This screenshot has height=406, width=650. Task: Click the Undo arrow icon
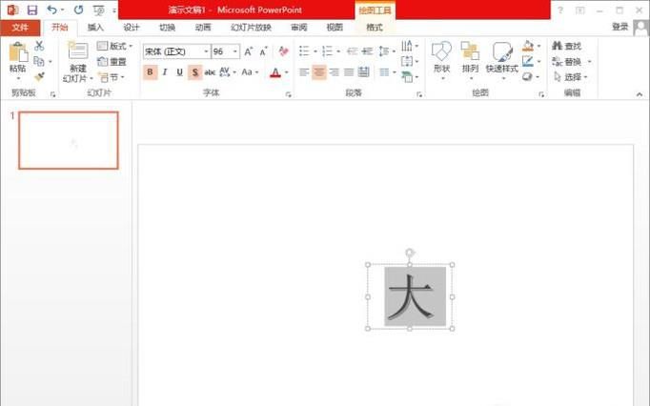[51, 10]
